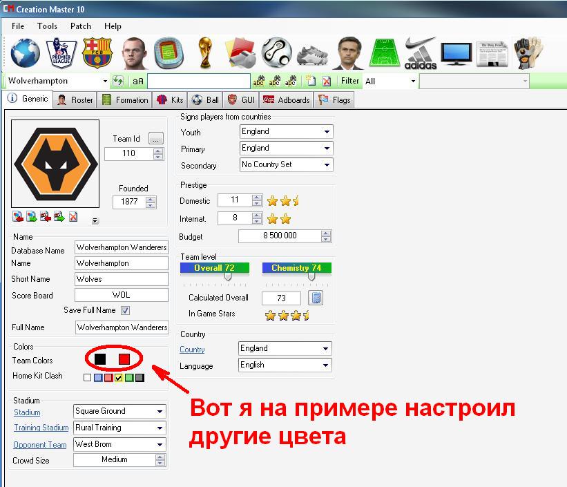Click the calculate overall calculator icon
This screenshot has width=567, height=487.
coord(316,298)
